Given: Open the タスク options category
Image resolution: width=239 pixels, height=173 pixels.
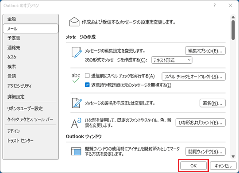Looking at the screenshot, I should tap(31, 57).
